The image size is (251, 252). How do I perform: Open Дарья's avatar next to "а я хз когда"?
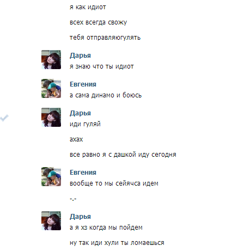(x=51, y=220)
